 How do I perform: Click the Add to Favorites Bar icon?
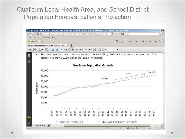point(42,41)
